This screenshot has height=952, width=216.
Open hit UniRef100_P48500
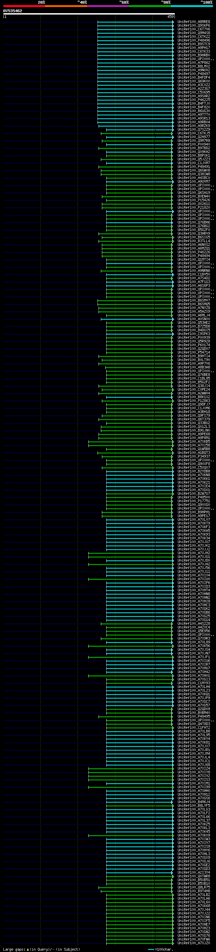point(194,497)
